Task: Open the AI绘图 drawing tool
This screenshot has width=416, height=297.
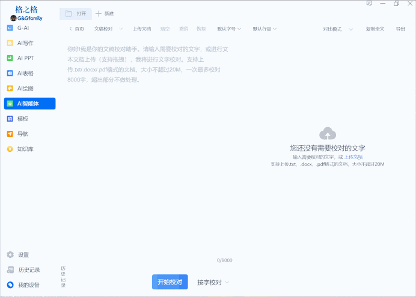Action: click(x=25, y=88)
